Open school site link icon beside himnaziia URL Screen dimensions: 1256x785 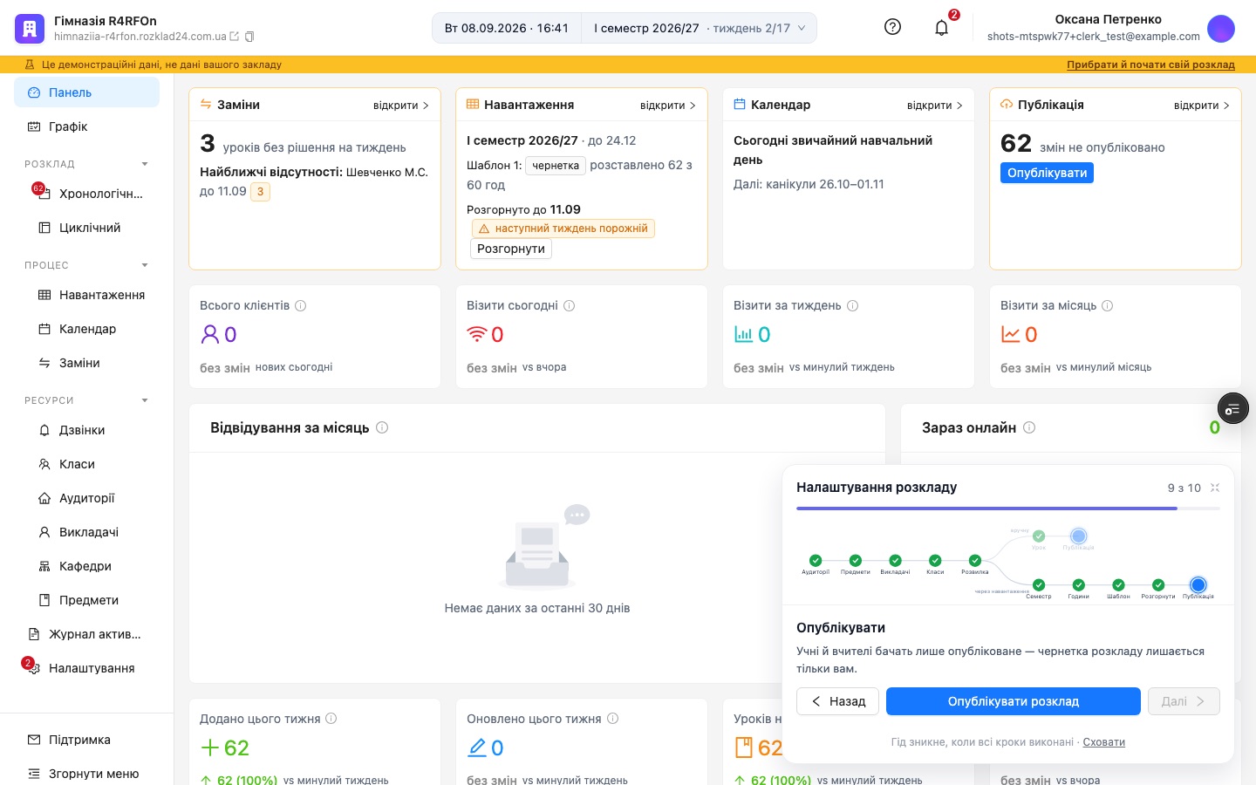[234, 37]
